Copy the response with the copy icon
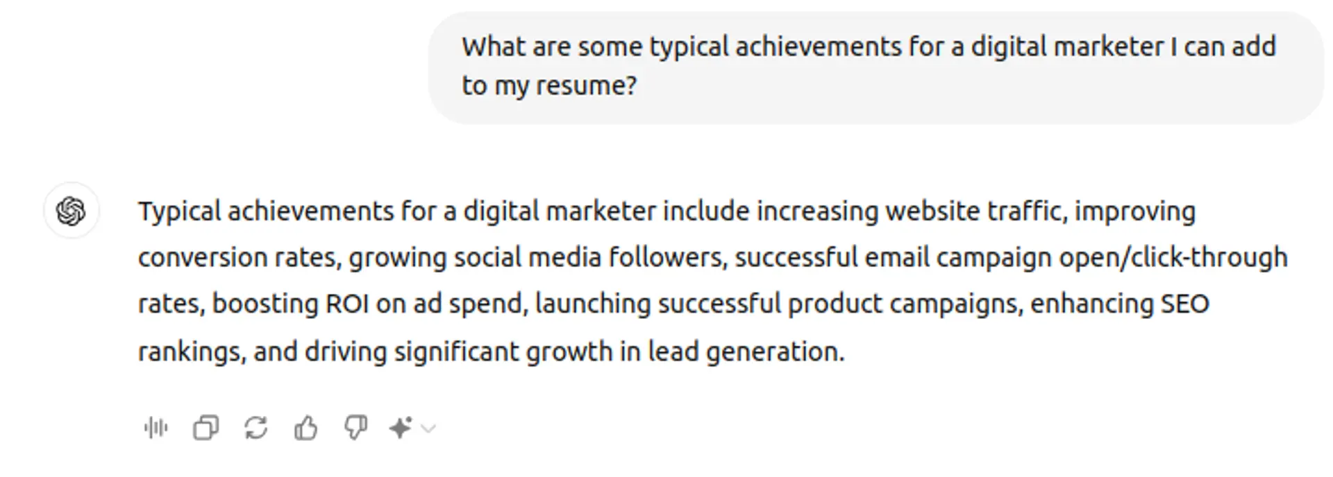The width and height of the screenshot is (1333, 477). point(206,428)
